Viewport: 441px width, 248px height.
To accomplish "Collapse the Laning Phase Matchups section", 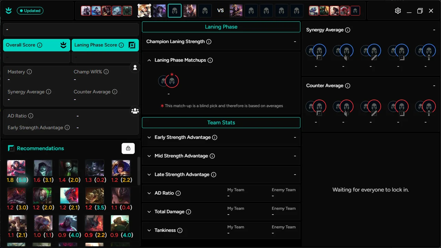I will click(x=149, y=60).
